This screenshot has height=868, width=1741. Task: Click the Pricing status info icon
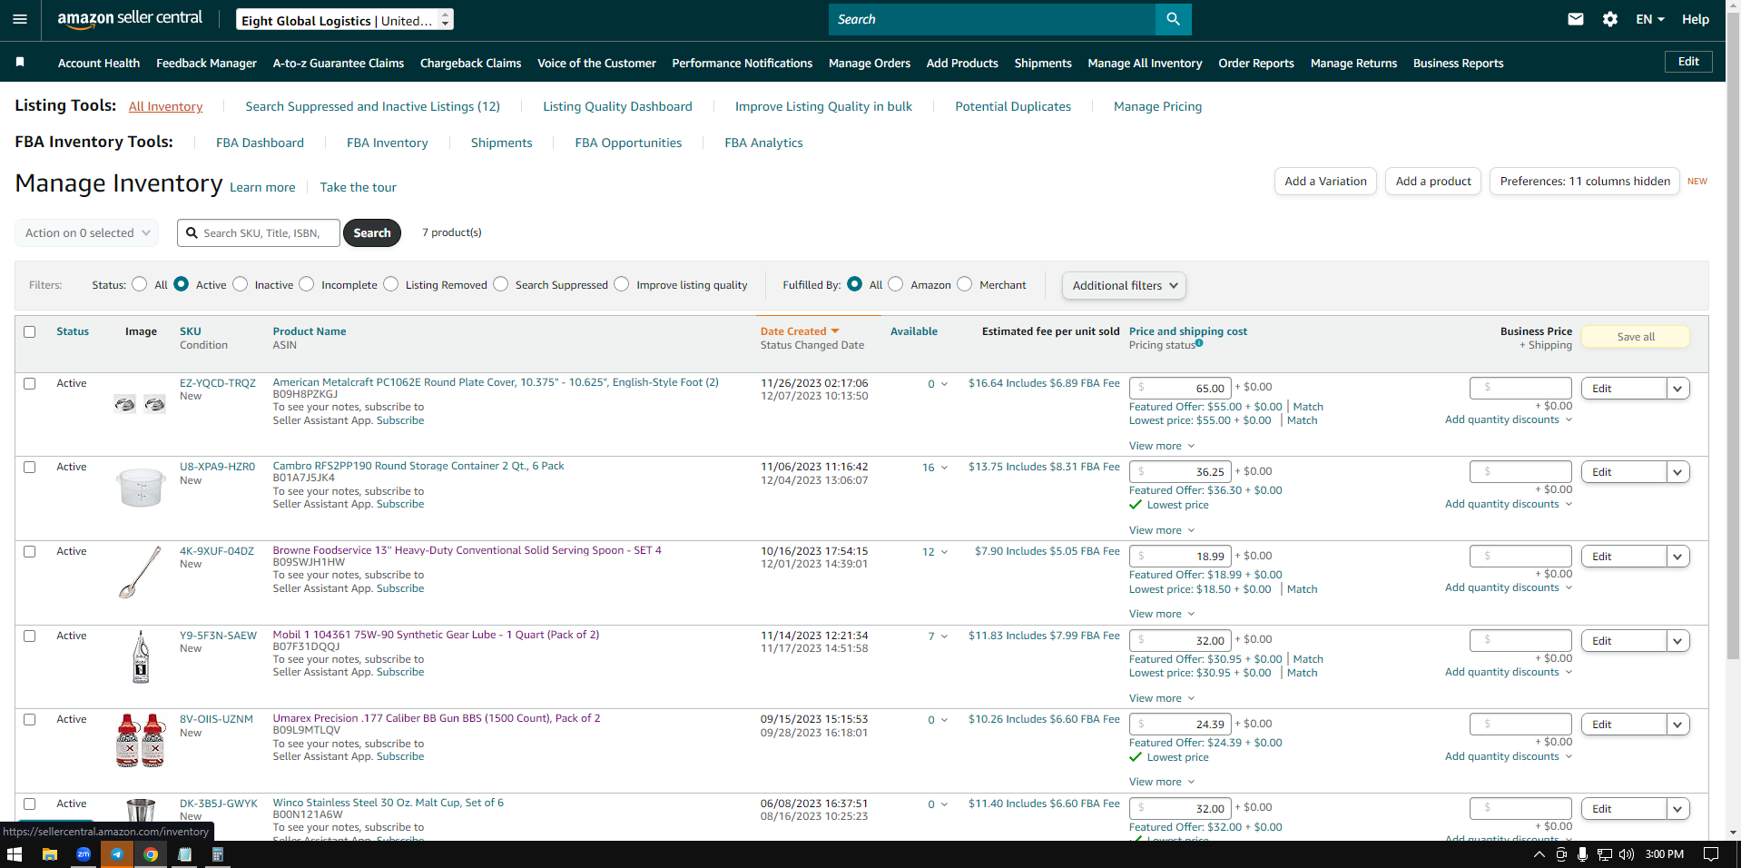tap(1199, 343)
